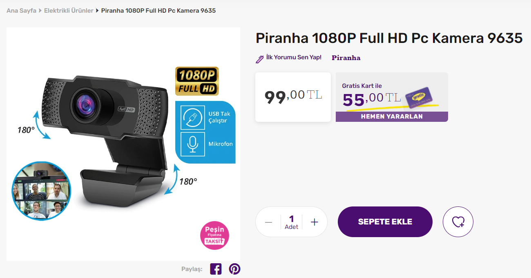Click the quantity field showing 1 Adet
The width and height of the screenshot is (531, 278).
[291, 222]
